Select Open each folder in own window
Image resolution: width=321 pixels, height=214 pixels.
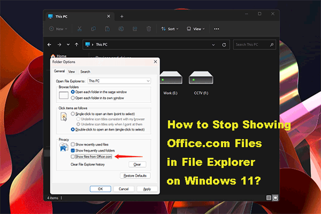pos(97,98)
